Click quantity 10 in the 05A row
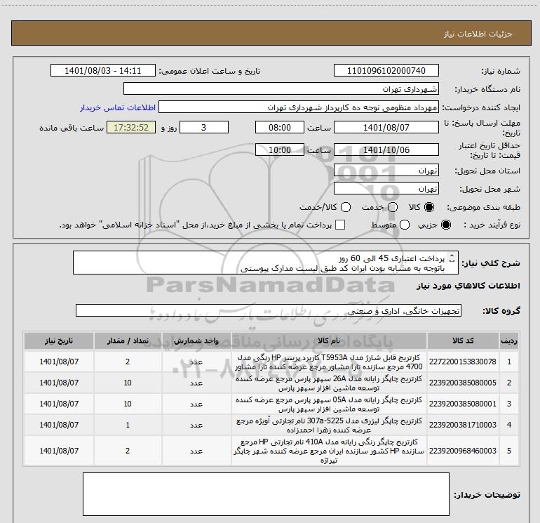The height and width of the screenshot is (523, 540). point(128,404)
